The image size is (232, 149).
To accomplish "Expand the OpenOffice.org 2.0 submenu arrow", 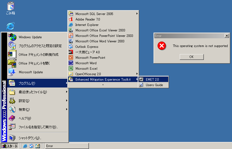I will point(137,74).
